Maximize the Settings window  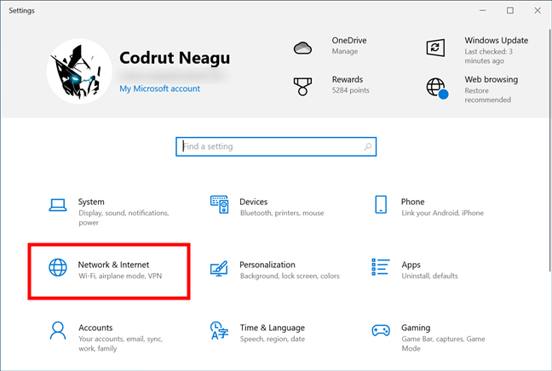coord(510,10)
